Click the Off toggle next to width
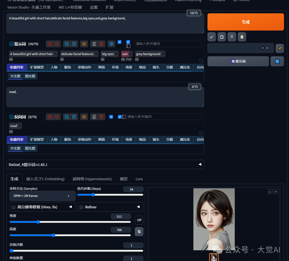 [139, 220]
